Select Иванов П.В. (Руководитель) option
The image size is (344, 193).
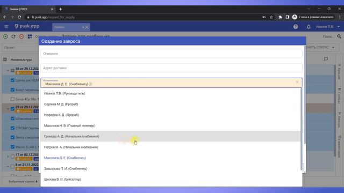coord(170,93)
